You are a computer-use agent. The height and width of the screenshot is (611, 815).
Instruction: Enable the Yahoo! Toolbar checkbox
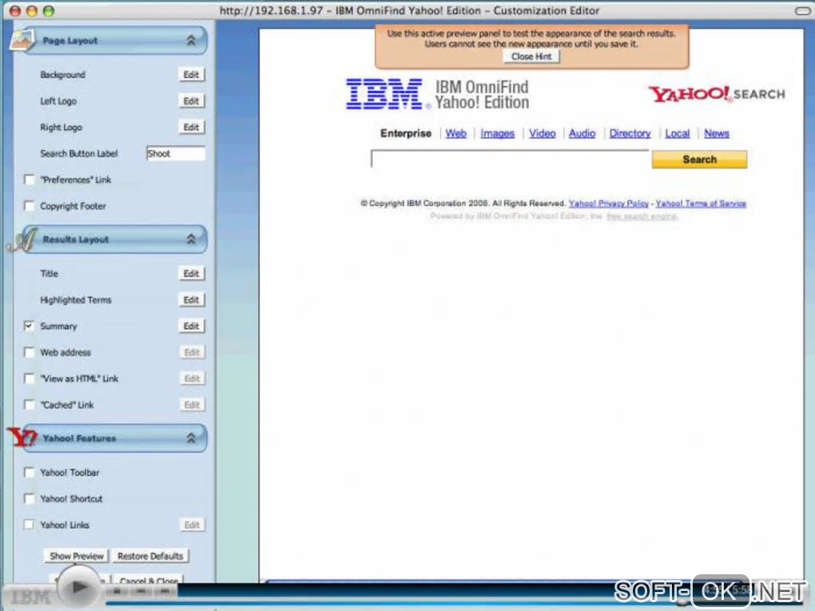[x=30, y=473]
